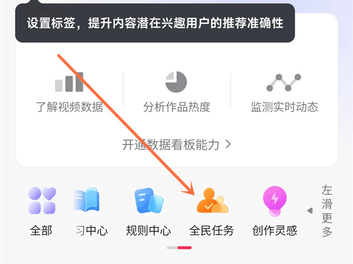
Task: Tap the blue book 学习中心 icon
Action: (86, 200)
